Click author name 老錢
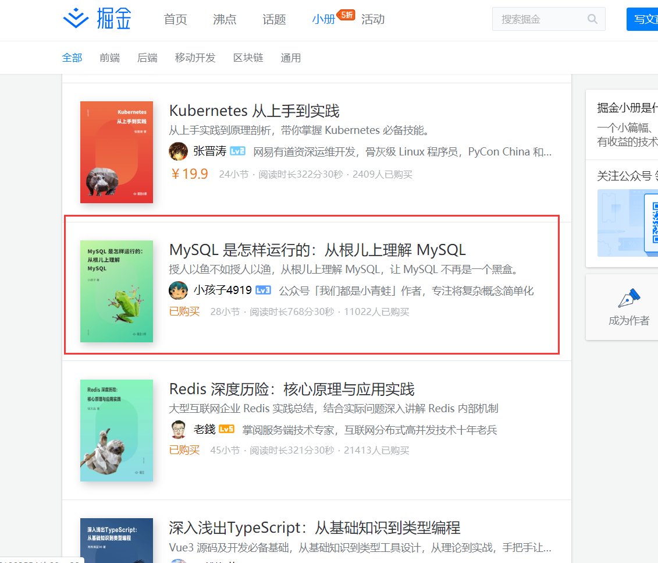Image resolution: width=658 pixels, height=563 pixels. (204, 429)
